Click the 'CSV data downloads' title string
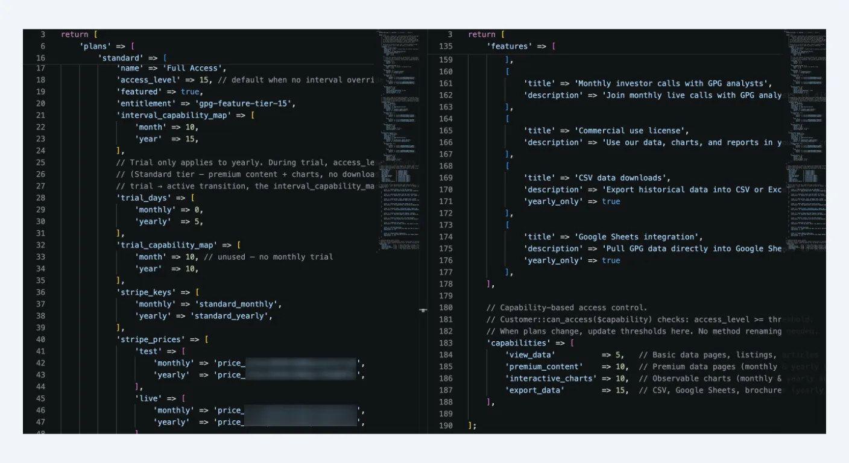This screenshot has height=463, width=849. click(621, 178)
